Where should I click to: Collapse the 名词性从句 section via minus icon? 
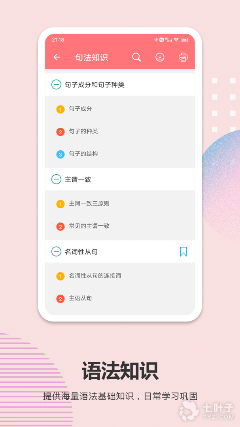pos(57,251)
